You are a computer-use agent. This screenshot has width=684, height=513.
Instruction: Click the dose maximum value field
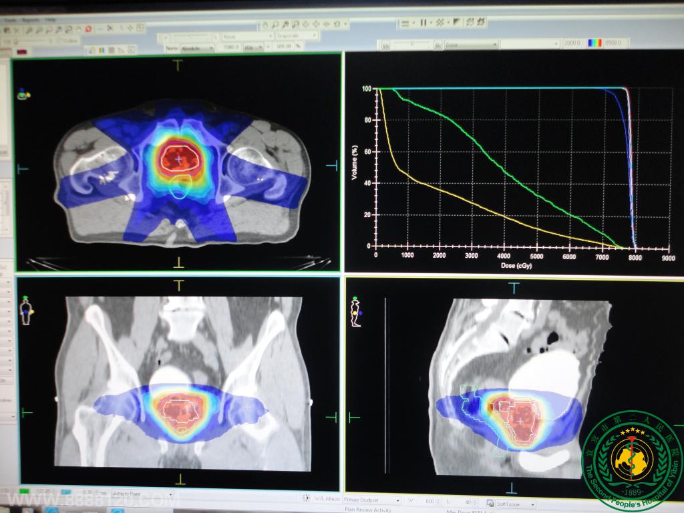coord(614,43)
